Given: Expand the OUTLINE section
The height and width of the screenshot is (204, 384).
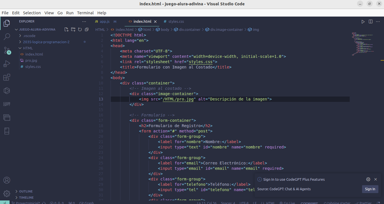Looking at the screenshot, I should pos(26,191).
